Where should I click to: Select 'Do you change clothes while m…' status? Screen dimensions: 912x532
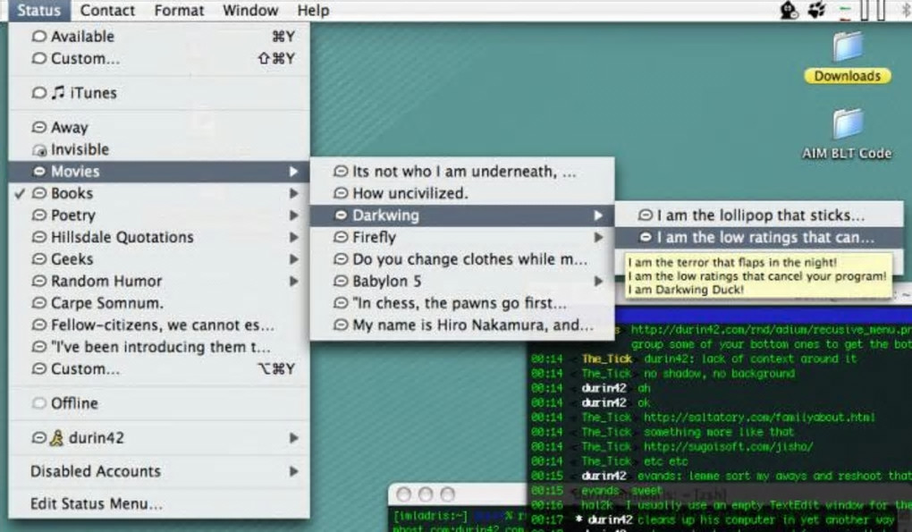[x=462, y=259]
